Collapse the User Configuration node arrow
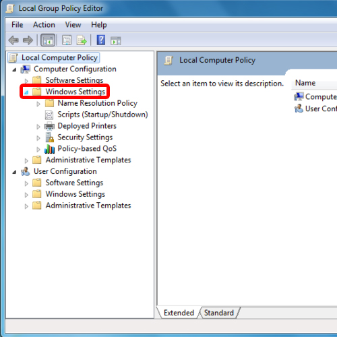Image resolution: width=337 pixels, height=337 pixels. 14,172
